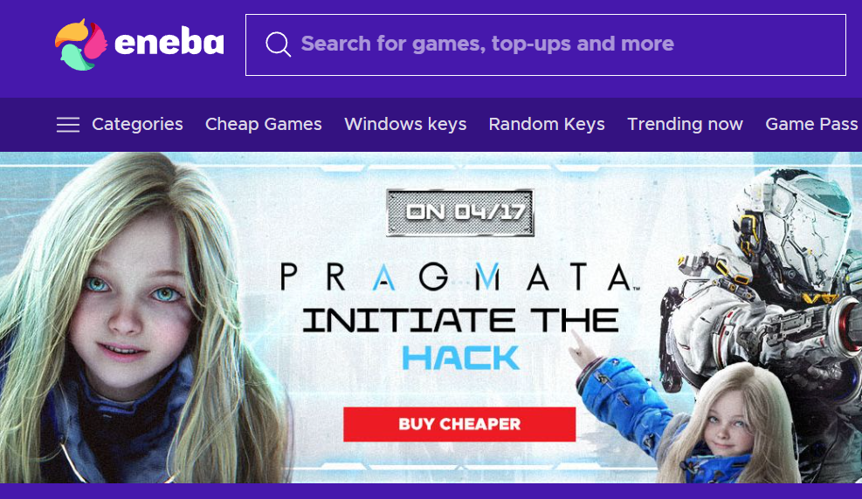Click the magnifying glass search icon
Screen dimensions: 862x499
[x=279, y=44]
